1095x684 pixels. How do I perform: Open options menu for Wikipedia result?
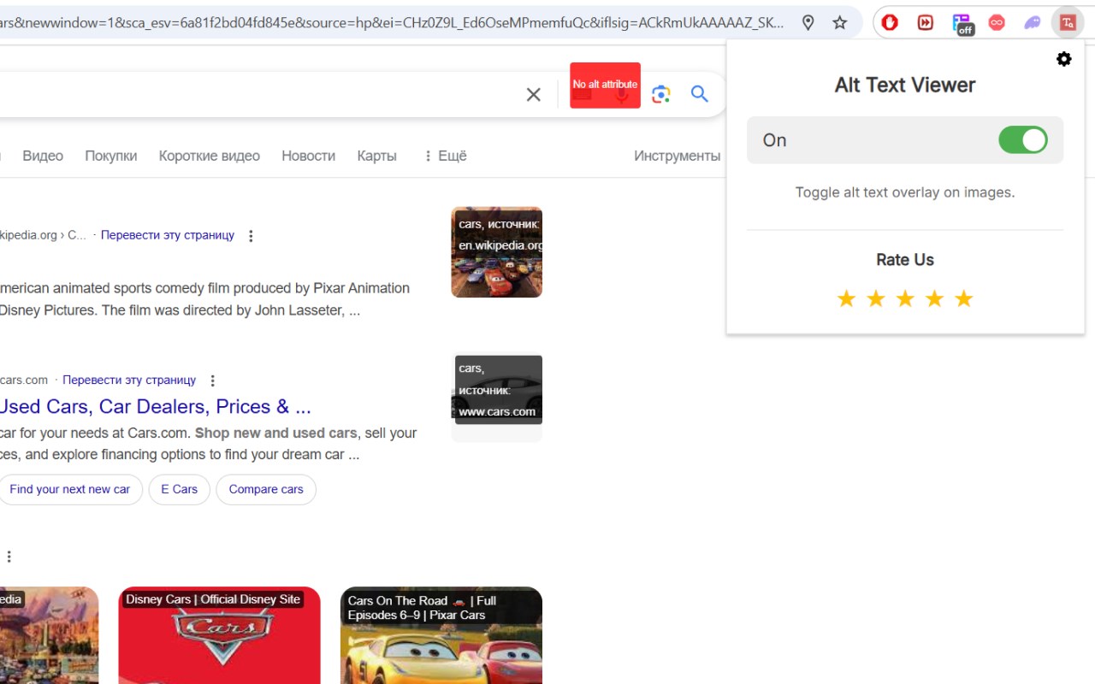[251, 236]
